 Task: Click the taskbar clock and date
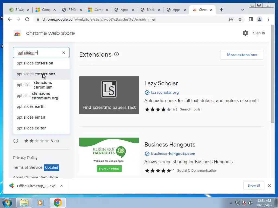coord(264,203)
